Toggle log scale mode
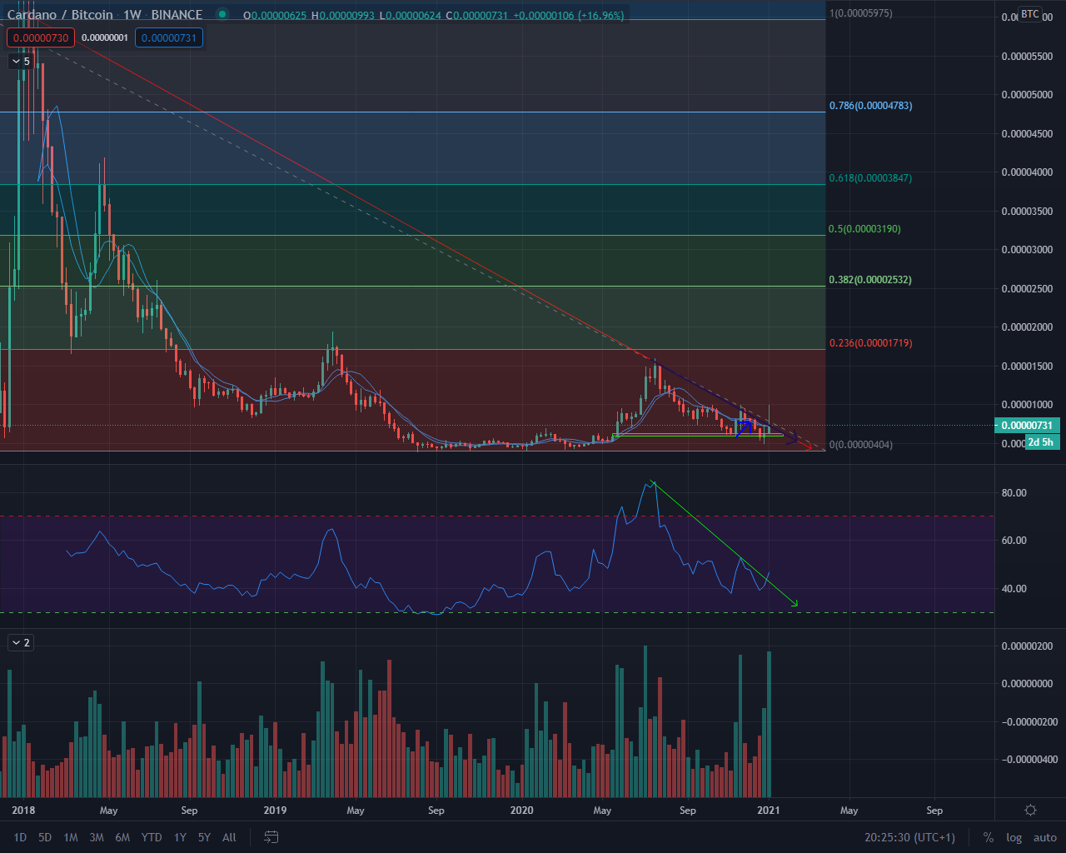The image size is (1066, 853). [x=1014, y=837]
